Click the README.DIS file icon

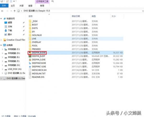pyautogui.click(x=30, y=77)
